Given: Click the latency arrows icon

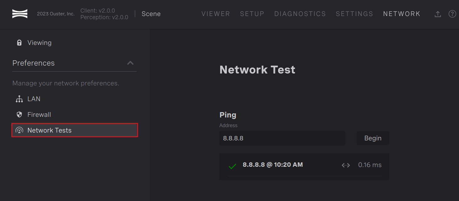Looking at the screenshot, I should point(346,165).
